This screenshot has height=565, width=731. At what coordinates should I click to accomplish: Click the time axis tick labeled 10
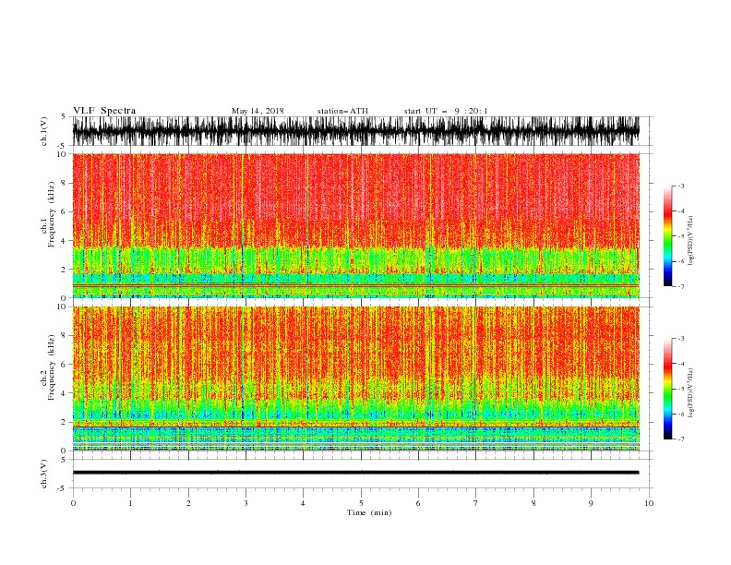[649, 503]
